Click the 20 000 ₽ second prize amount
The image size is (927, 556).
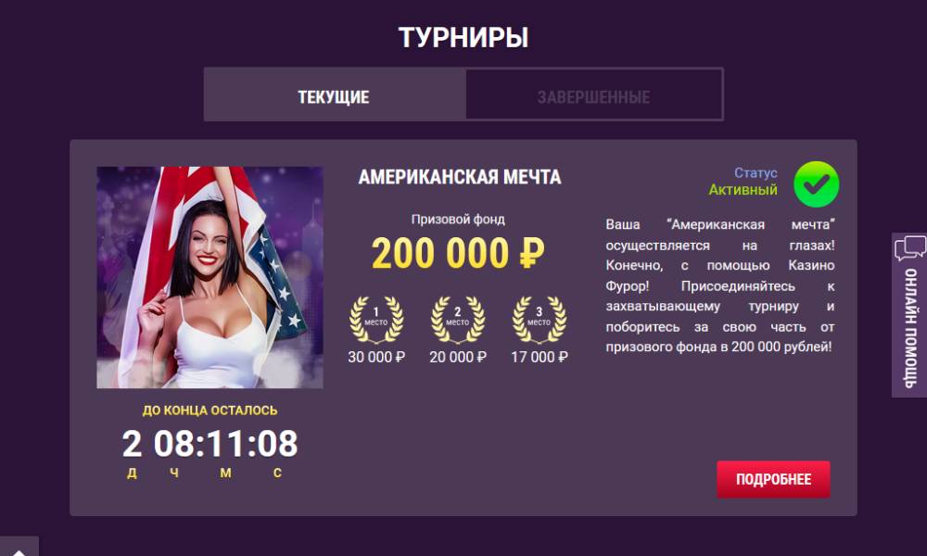(x=458, y=357)
